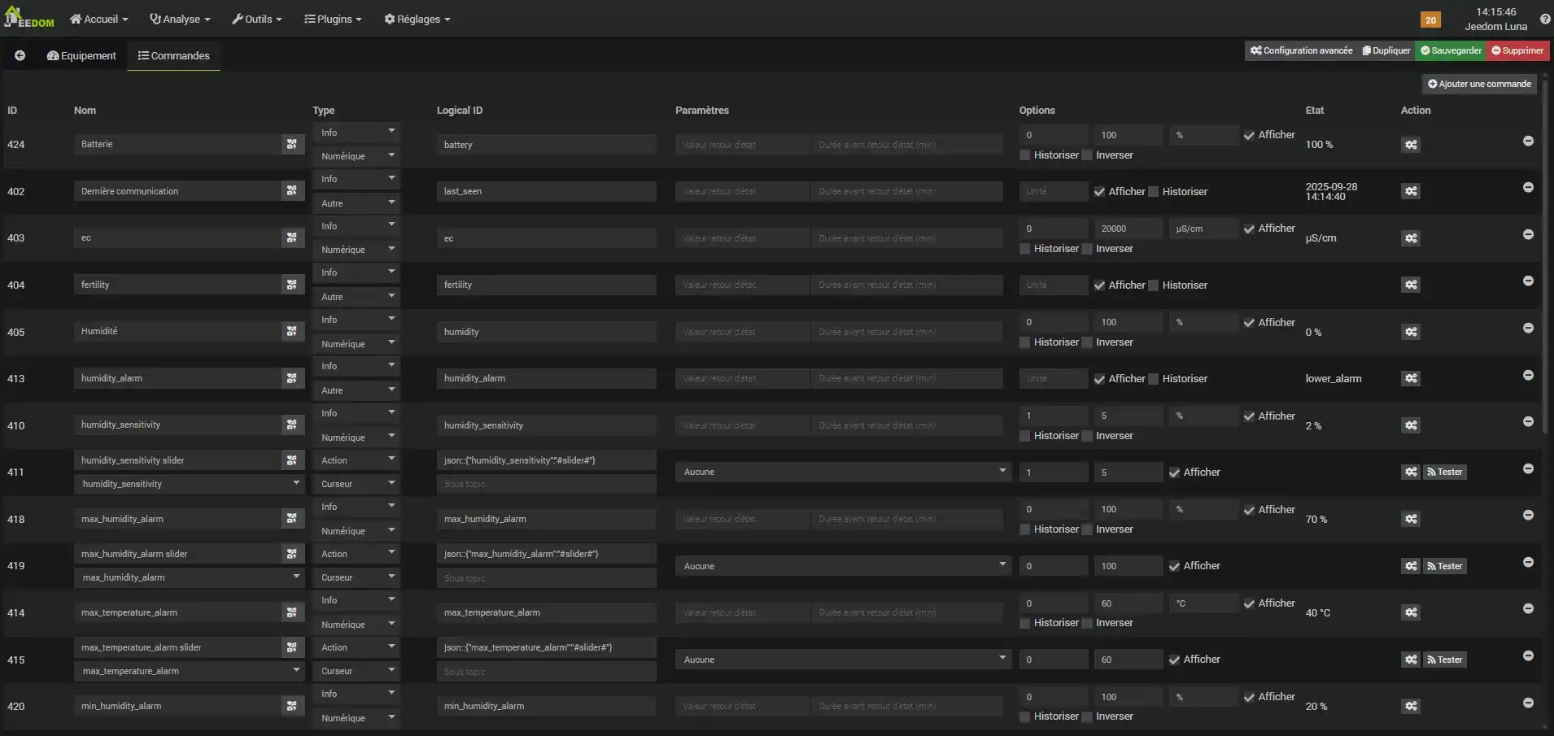Click Ajouter une commande button
This screenshot has height=736, width=1554.
(1479, 84)
